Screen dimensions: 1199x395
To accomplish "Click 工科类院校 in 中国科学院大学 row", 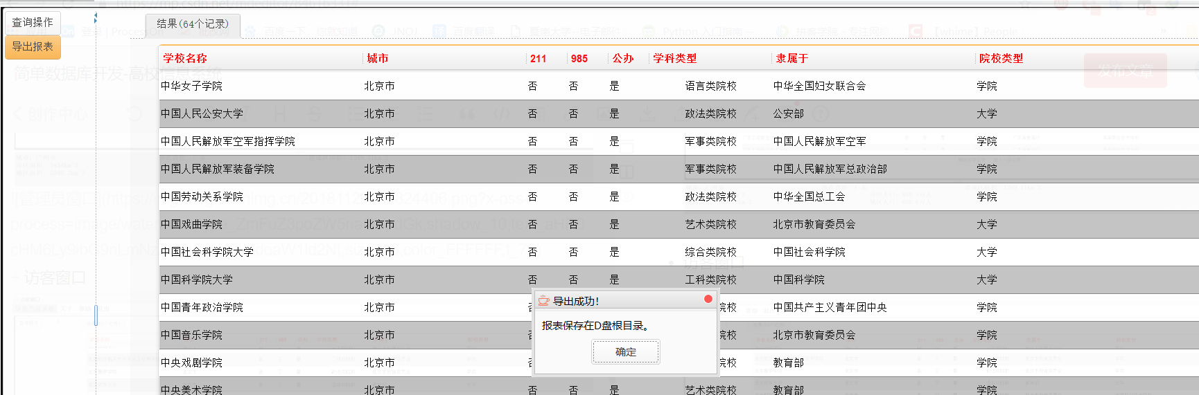I will point(710,280).
